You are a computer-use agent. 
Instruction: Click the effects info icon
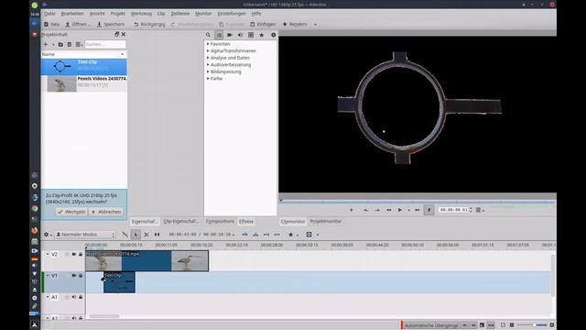(x=273, y=35)
